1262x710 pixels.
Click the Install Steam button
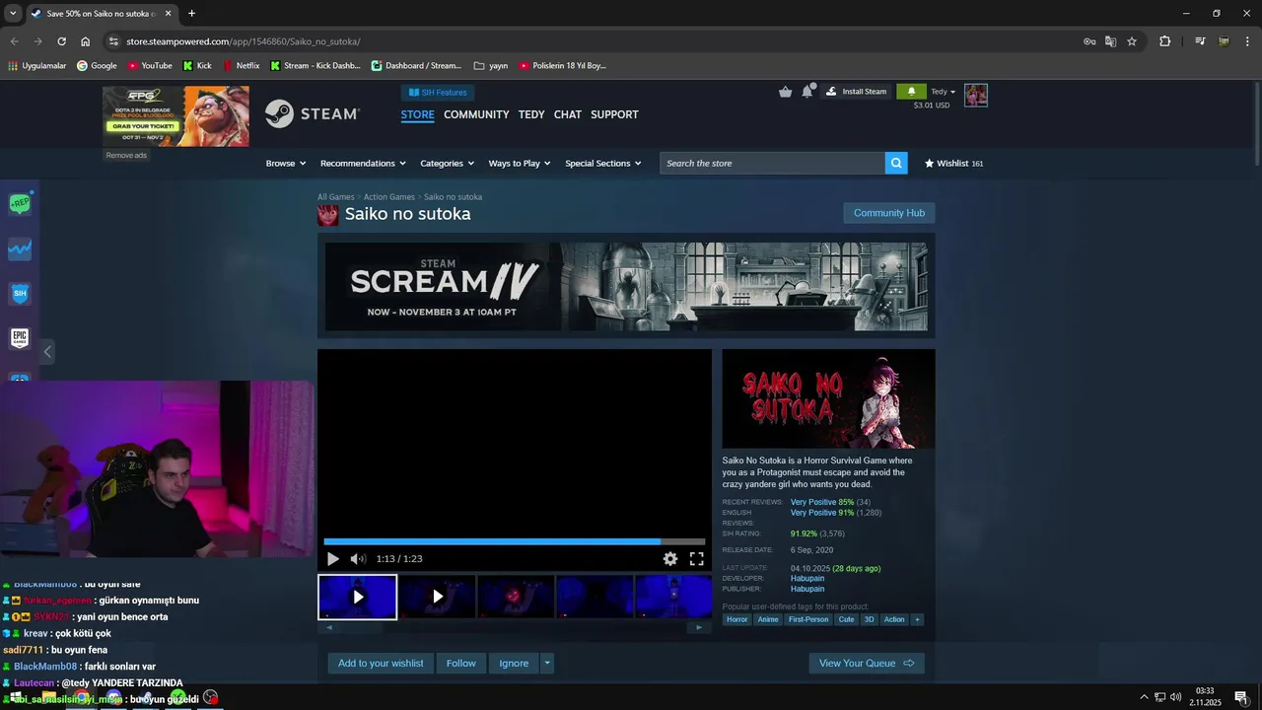(x=856, y=92)
